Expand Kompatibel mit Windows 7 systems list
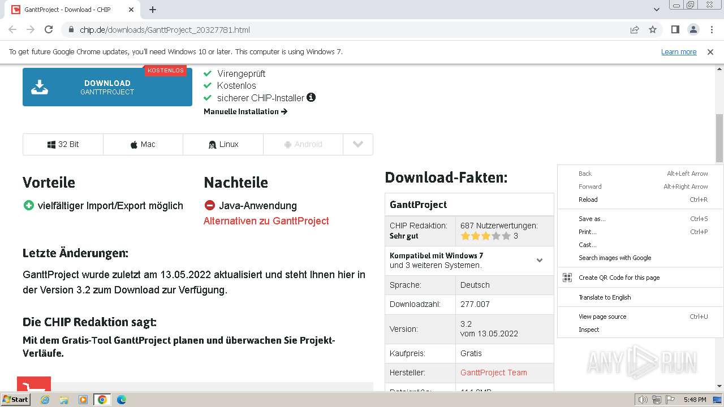The height and width of the screenshot is (407, 724). (540, 260)
